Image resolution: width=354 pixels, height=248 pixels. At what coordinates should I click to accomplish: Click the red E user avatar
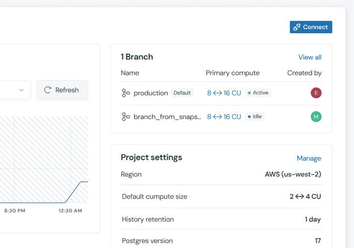(x=316, y=93)
